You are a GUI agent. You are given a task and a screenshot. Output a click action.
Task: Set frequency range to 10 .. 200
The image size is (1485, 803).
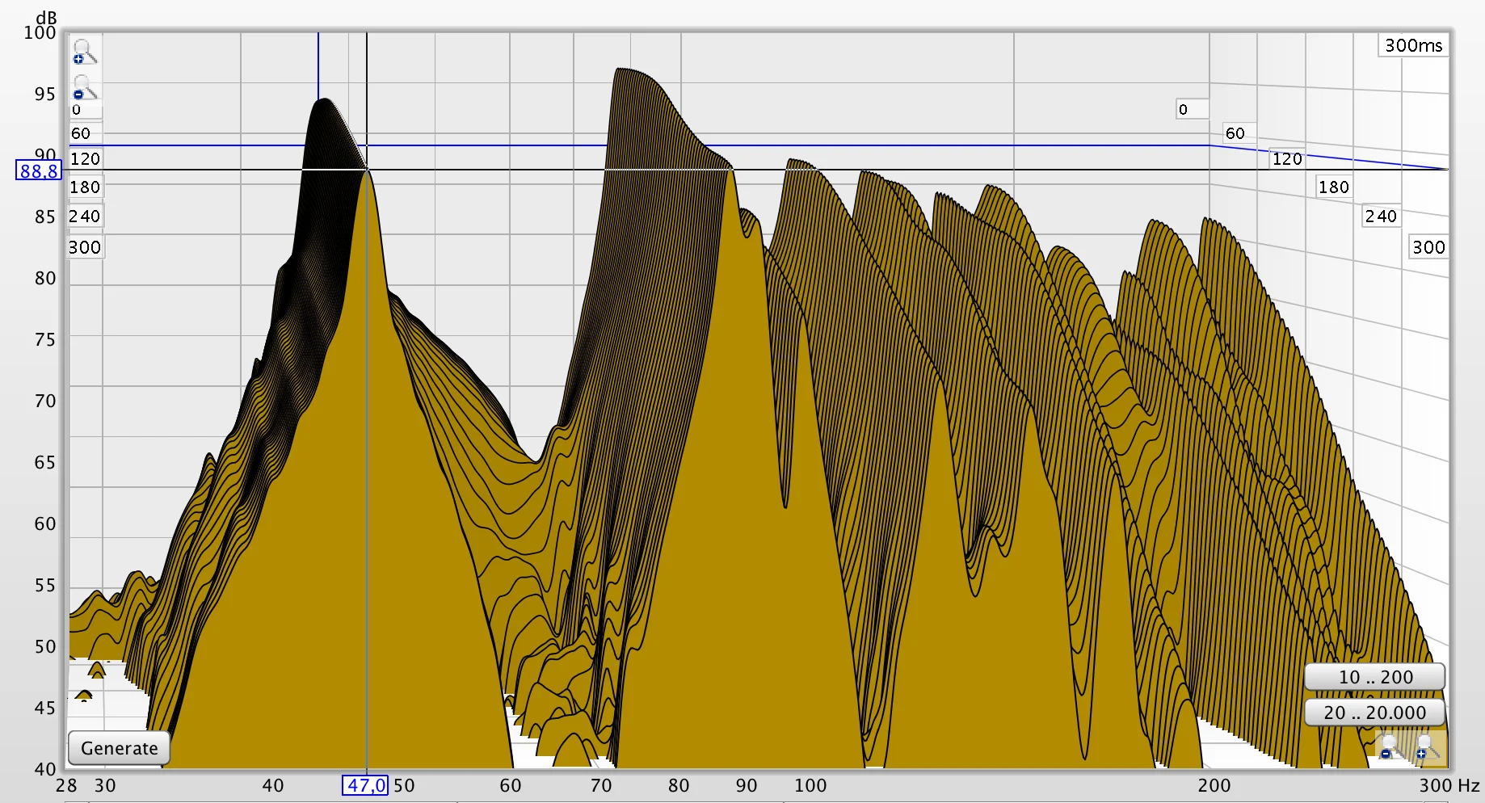coord(1375,677)
